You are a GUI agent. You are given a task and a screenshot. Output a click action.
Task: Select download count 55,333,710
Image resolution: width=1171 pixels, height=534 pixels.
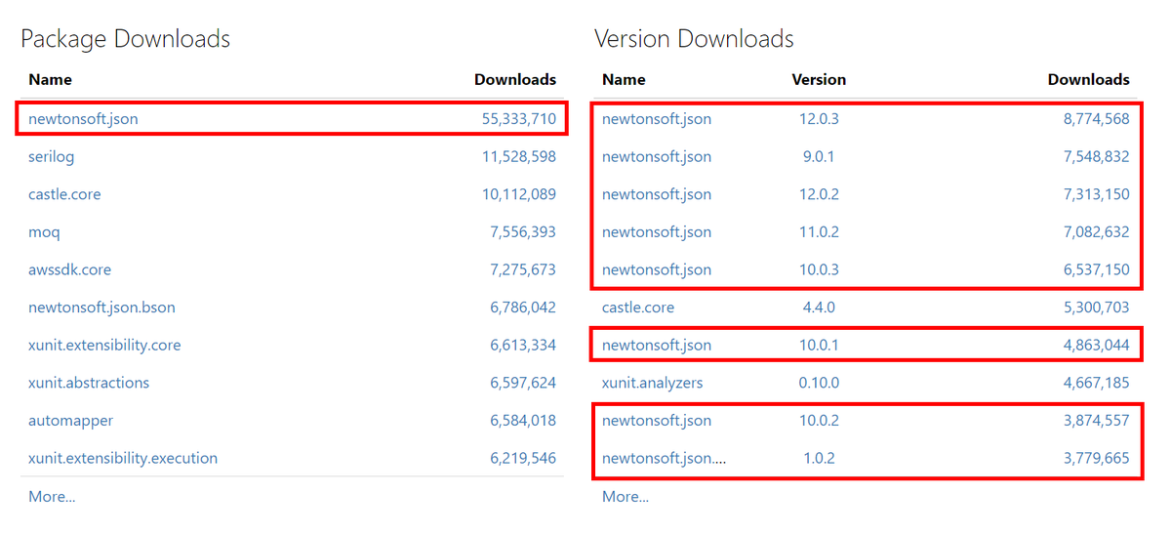[x=519, y=119]
